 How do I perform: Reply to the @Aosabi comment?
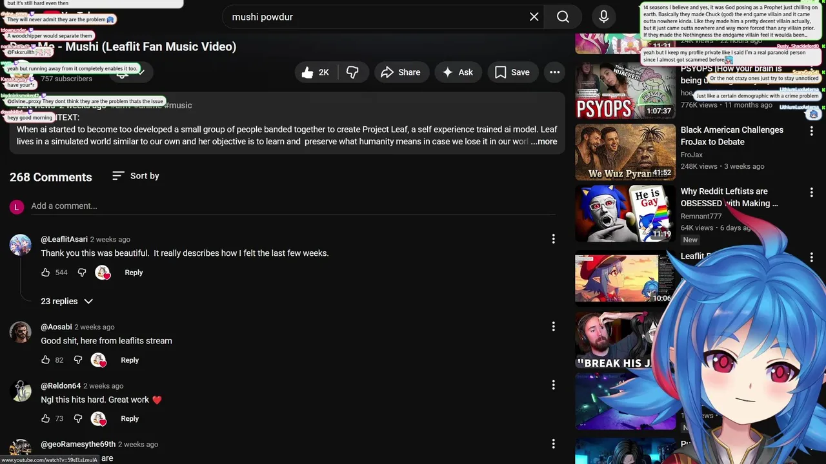[x=130, y=360]
